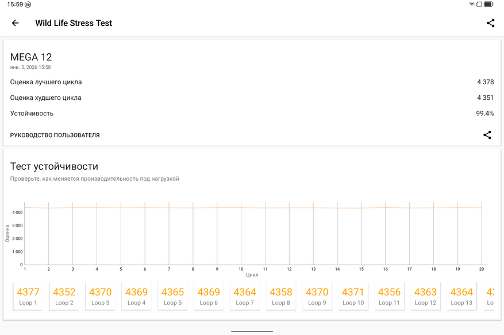Tap the battery status icon

click(x=488, y=5)
